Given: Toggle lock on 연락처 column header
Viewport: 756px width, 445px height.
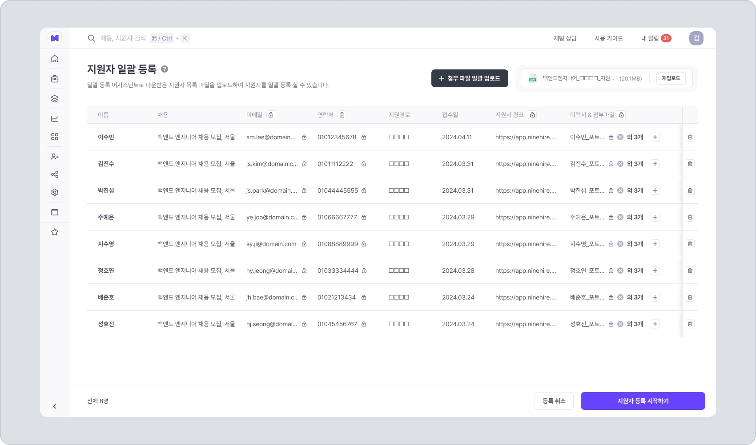Looking at the screenshot, I should tap(342, 115).
